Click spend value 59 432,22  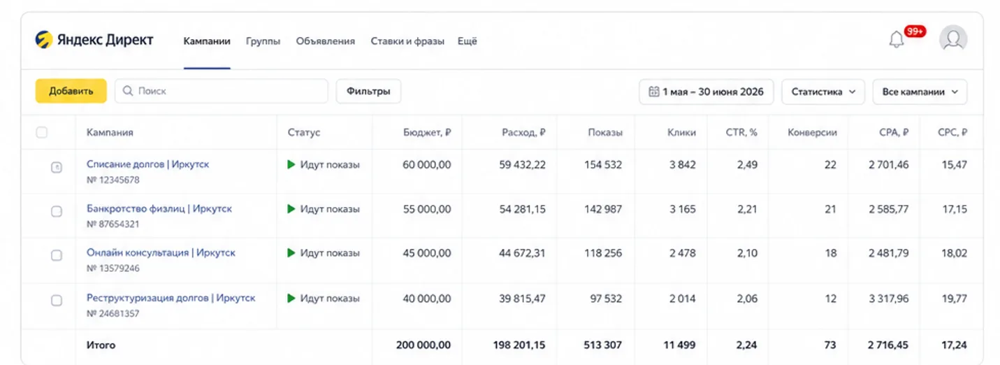[x=522, y=165]
